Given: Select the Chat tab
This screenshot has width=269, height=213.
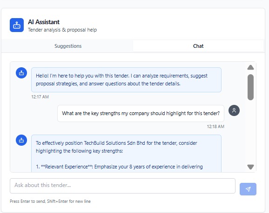Looking at the screenshot, I should [x=198, y=46].
